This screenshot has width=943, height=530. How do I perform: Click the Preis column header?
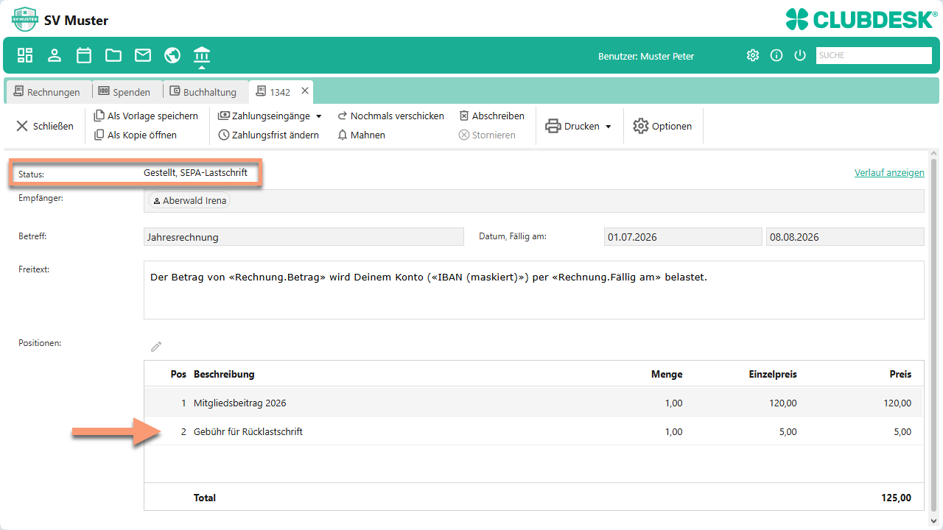pos(900,374)
